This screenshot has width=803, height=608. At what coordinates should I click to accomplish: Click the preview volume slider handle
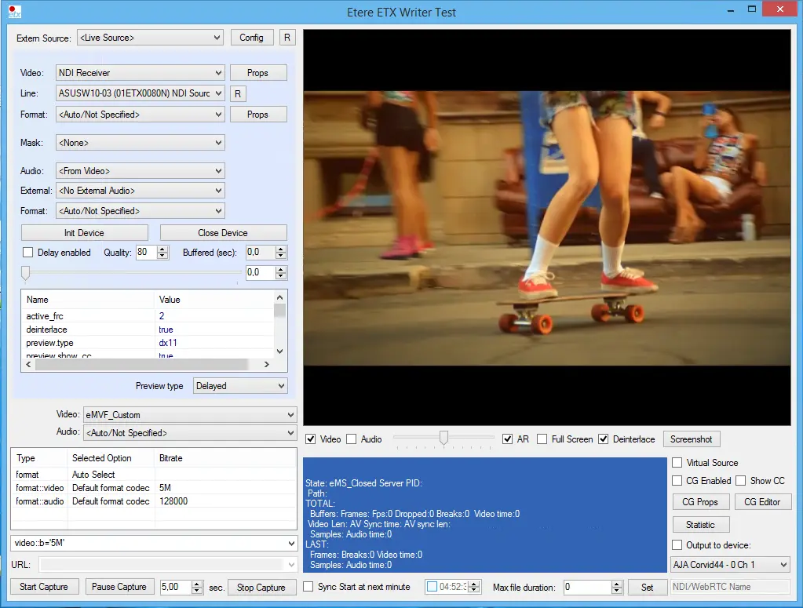click(x=443, y=438)
